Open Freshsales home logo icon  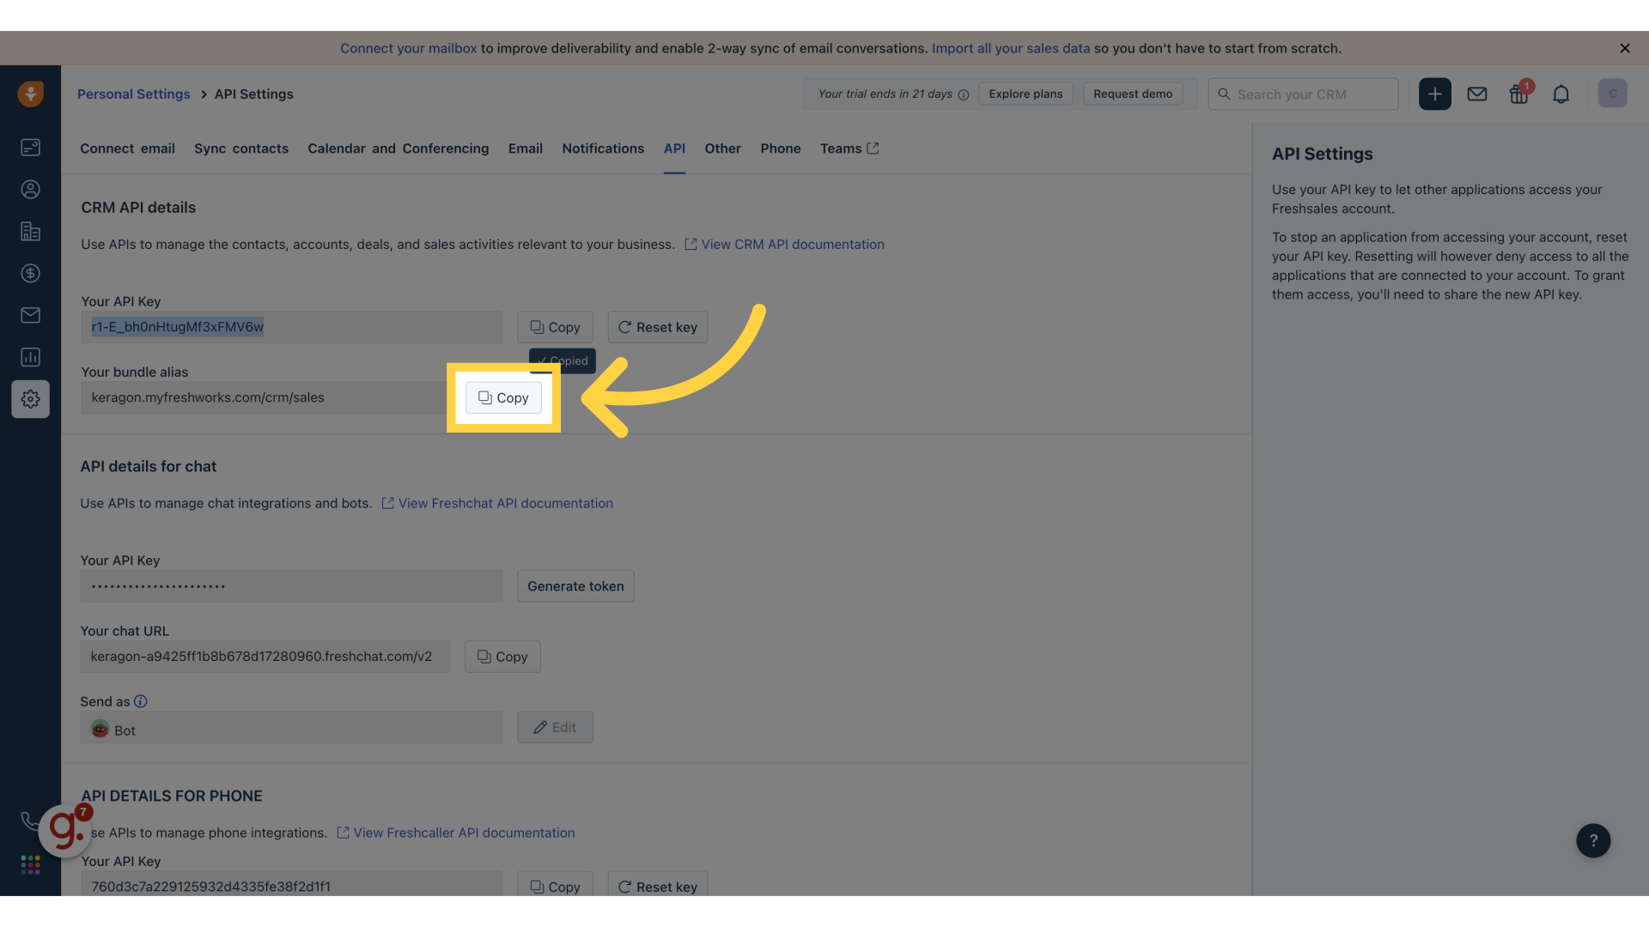coord(31,94)
